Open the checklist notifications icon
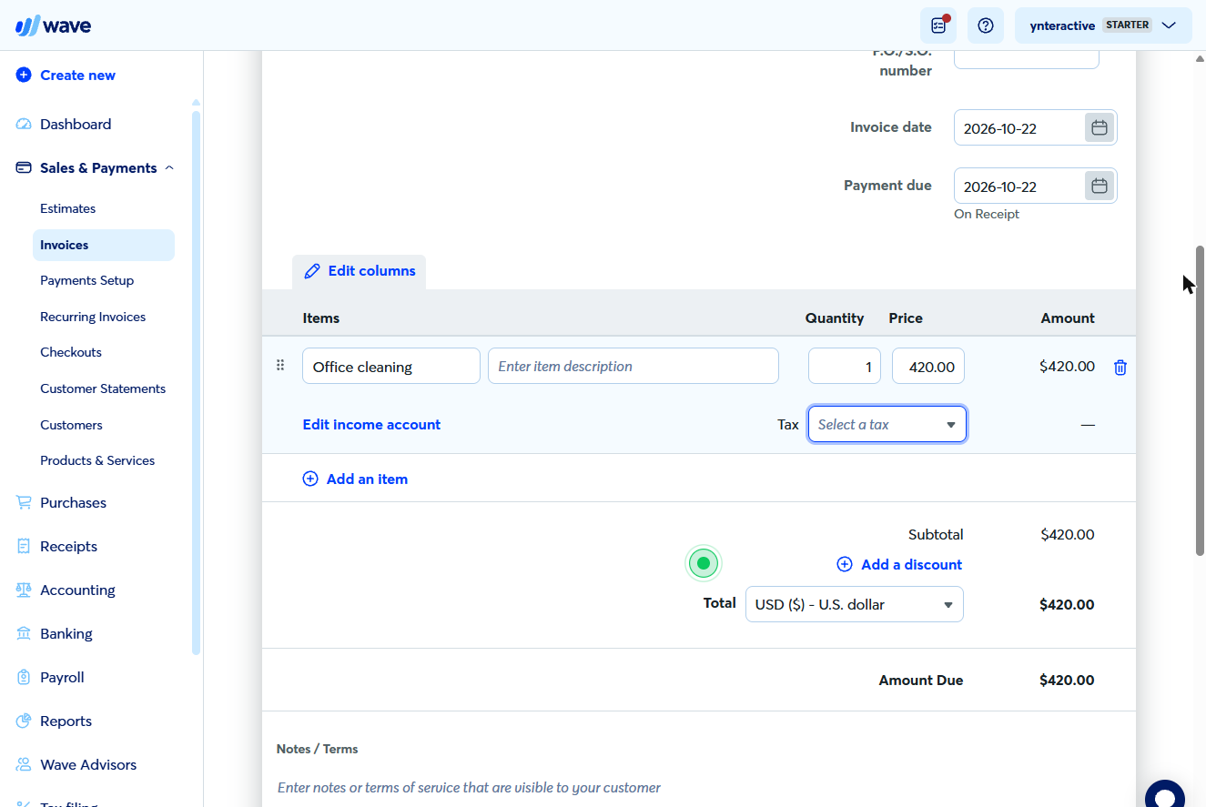 tap(938, 25)
